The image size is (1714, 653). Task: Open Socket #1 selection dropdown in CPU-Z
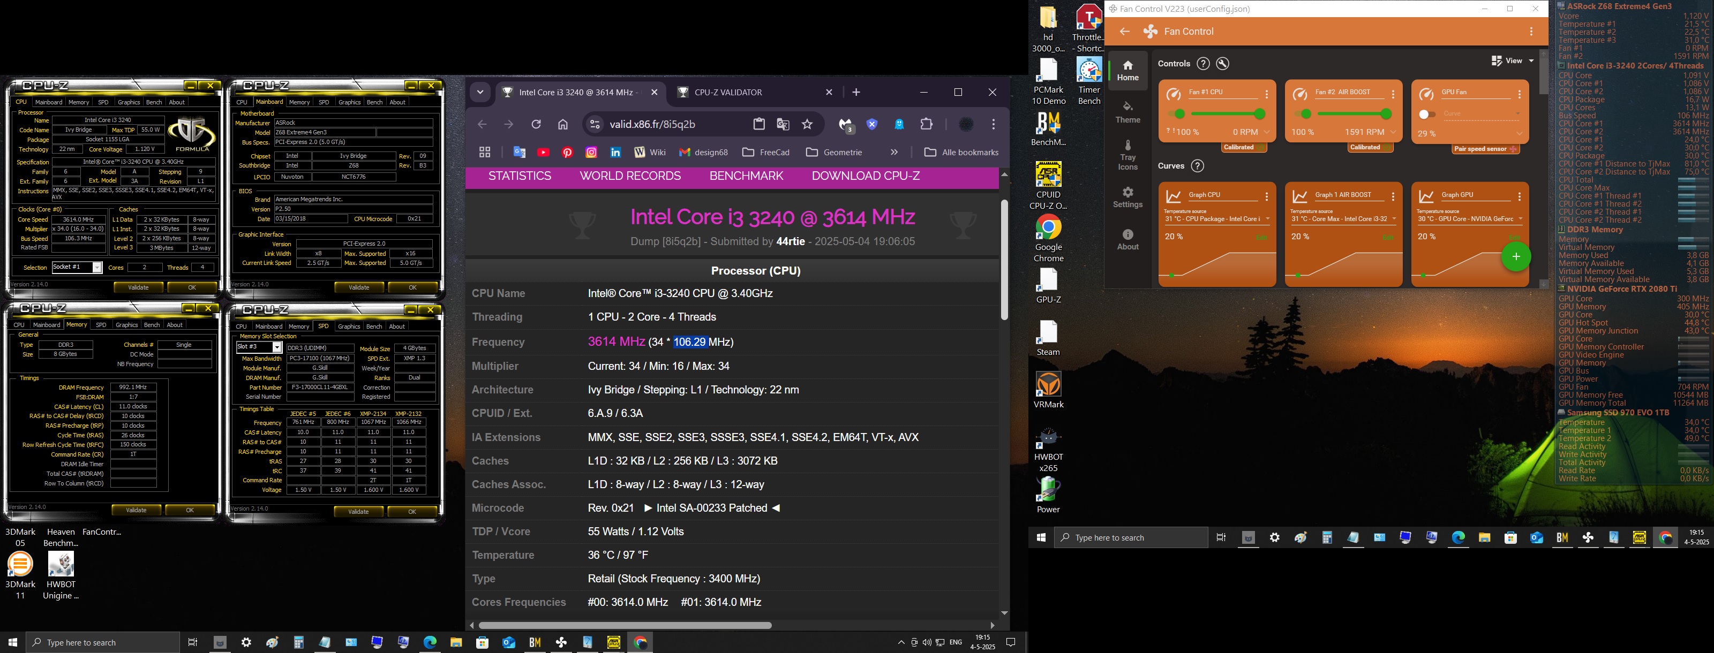pyautogui.click(x=77, y=267)
